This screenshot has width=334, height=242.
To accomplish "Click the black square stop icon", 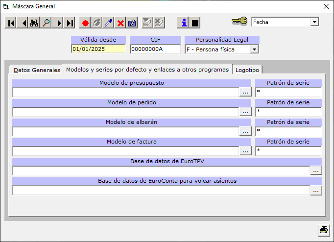I will click(195, 23).
